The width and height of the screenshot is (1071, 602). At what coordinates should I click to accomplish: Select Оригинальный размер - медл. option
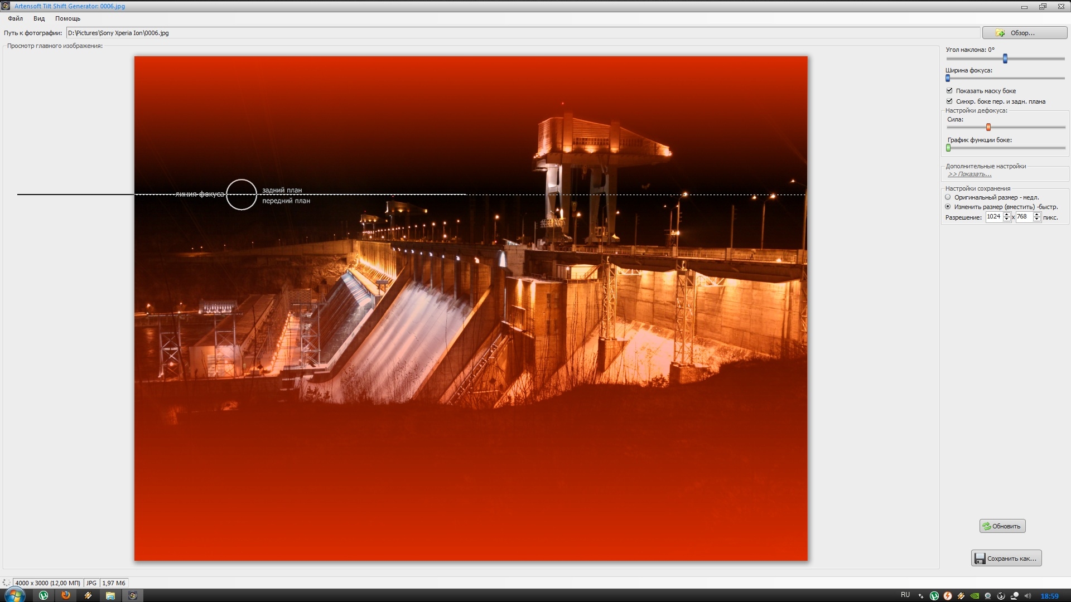[948, 197]
